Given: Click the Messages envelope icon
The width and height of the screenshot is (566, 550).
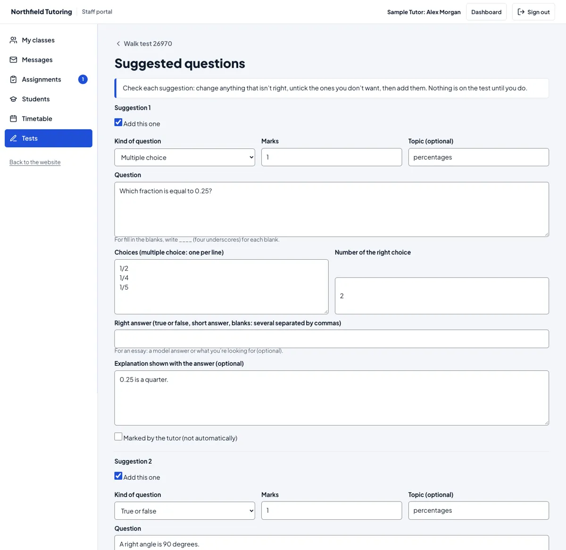Looking at the screenshot, I should point(13,60).
